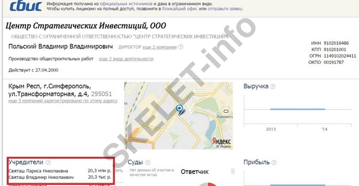
Task: Click the СБИС logo
Action: (x=26, y=6)
